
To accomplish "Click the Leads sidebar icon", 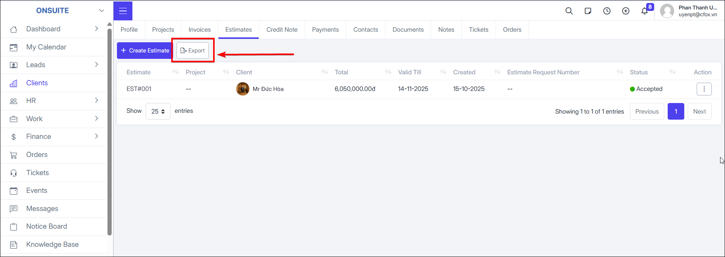I will 14,65.
